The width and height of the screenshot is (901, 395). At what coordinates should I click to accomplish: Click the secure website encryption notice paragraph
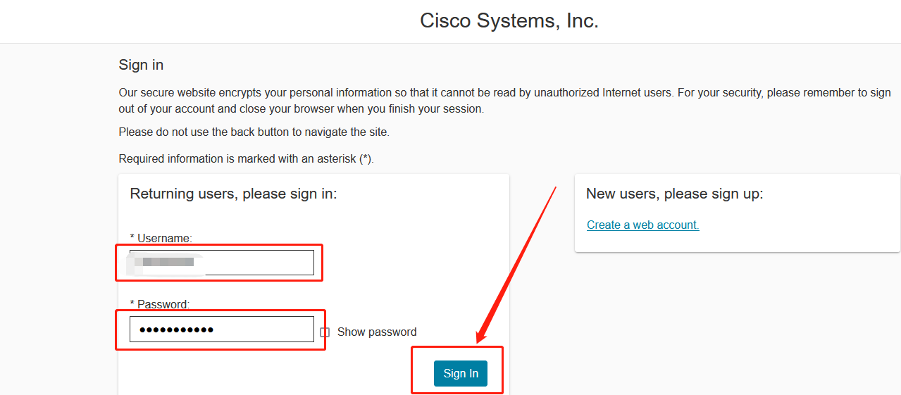tap(504, 101)
